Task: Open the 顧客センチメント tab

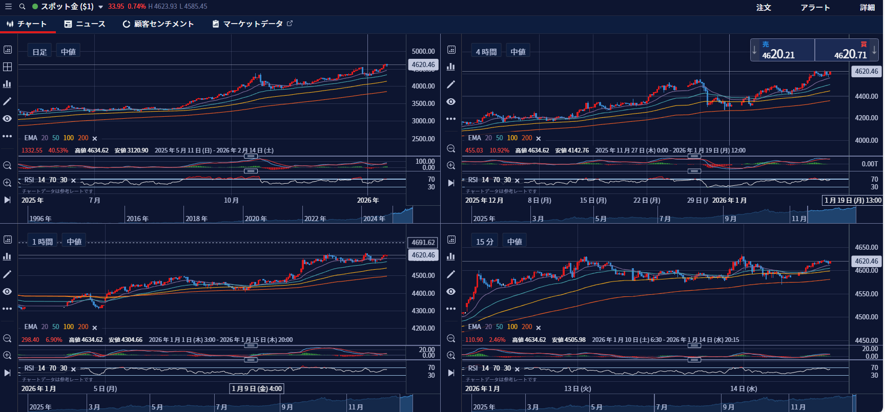Action: tap(158, 24)
